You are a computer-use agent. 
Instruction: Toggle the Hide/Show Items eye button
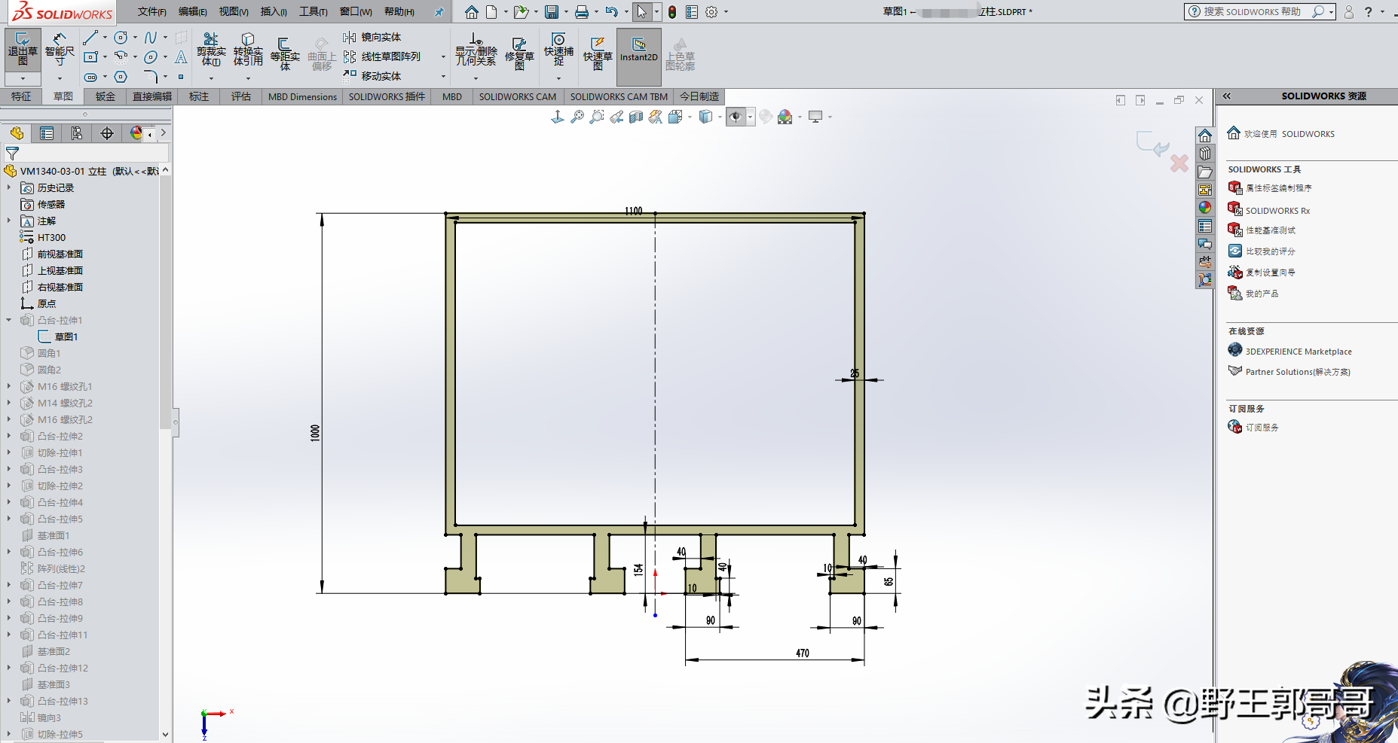(x=736, y=117)
